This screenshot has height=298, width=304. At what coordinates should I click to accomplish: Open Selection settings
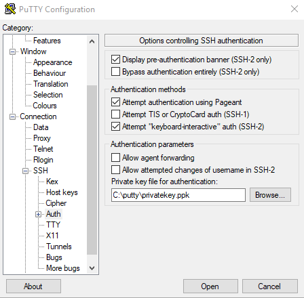(x=48, y=95)
